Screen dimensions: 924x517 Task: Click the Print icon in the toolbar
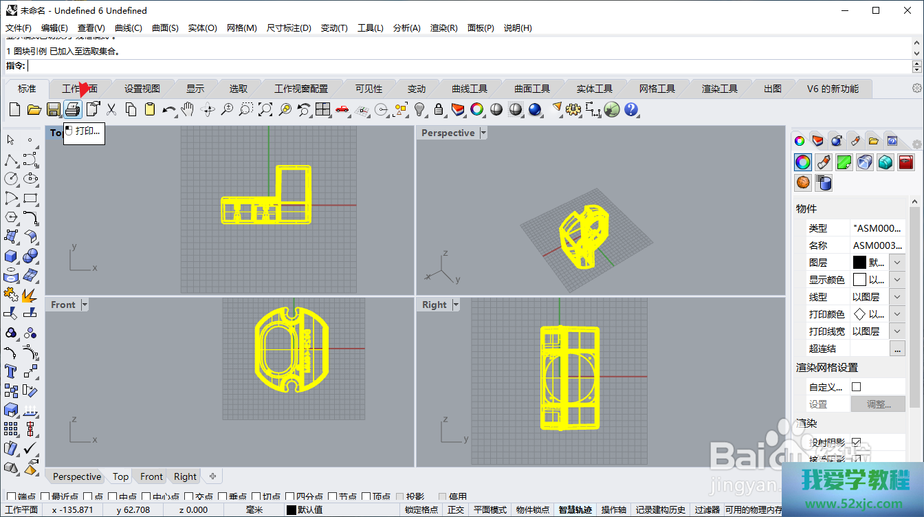73,109
